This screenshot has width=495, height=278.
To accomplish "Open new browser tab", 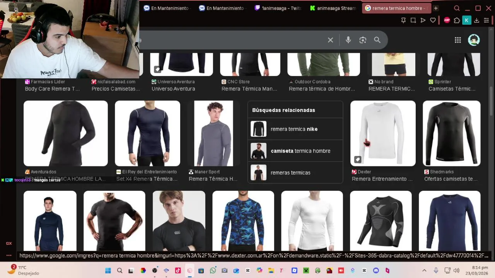I will point(435,8).
